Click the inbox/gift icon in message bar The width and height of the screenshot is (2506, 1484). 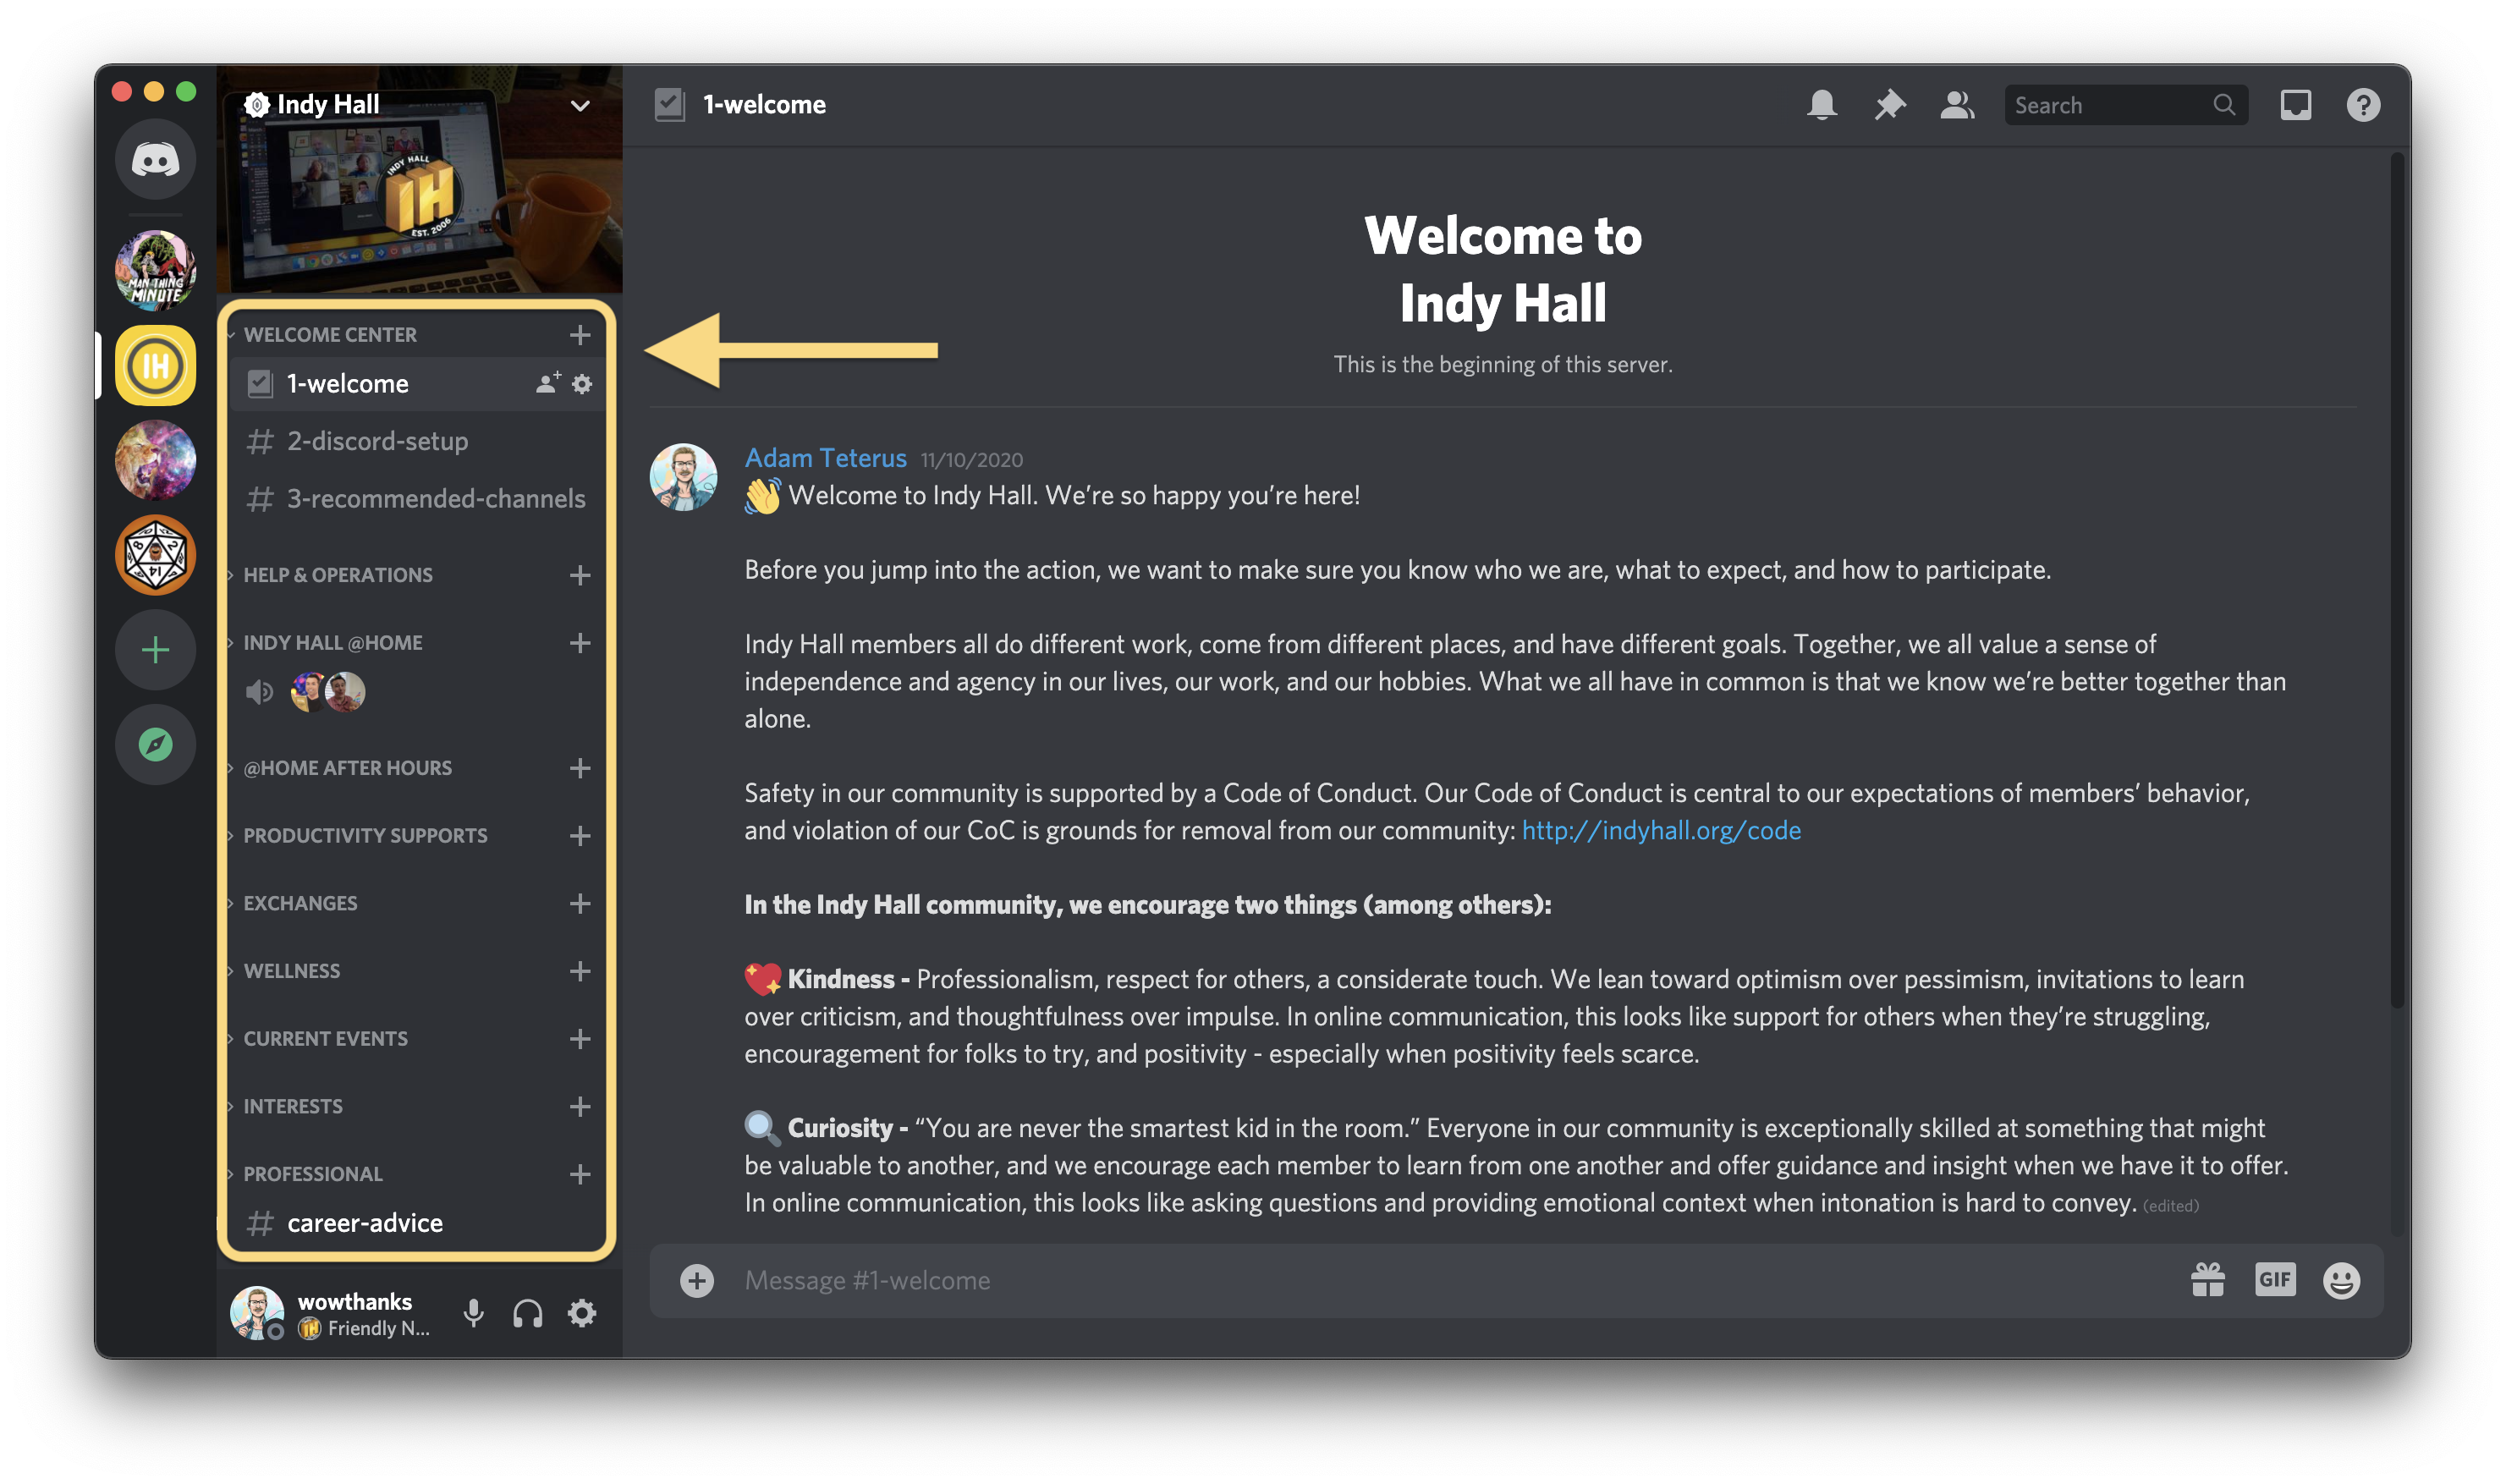(x=2211, y=1279)
